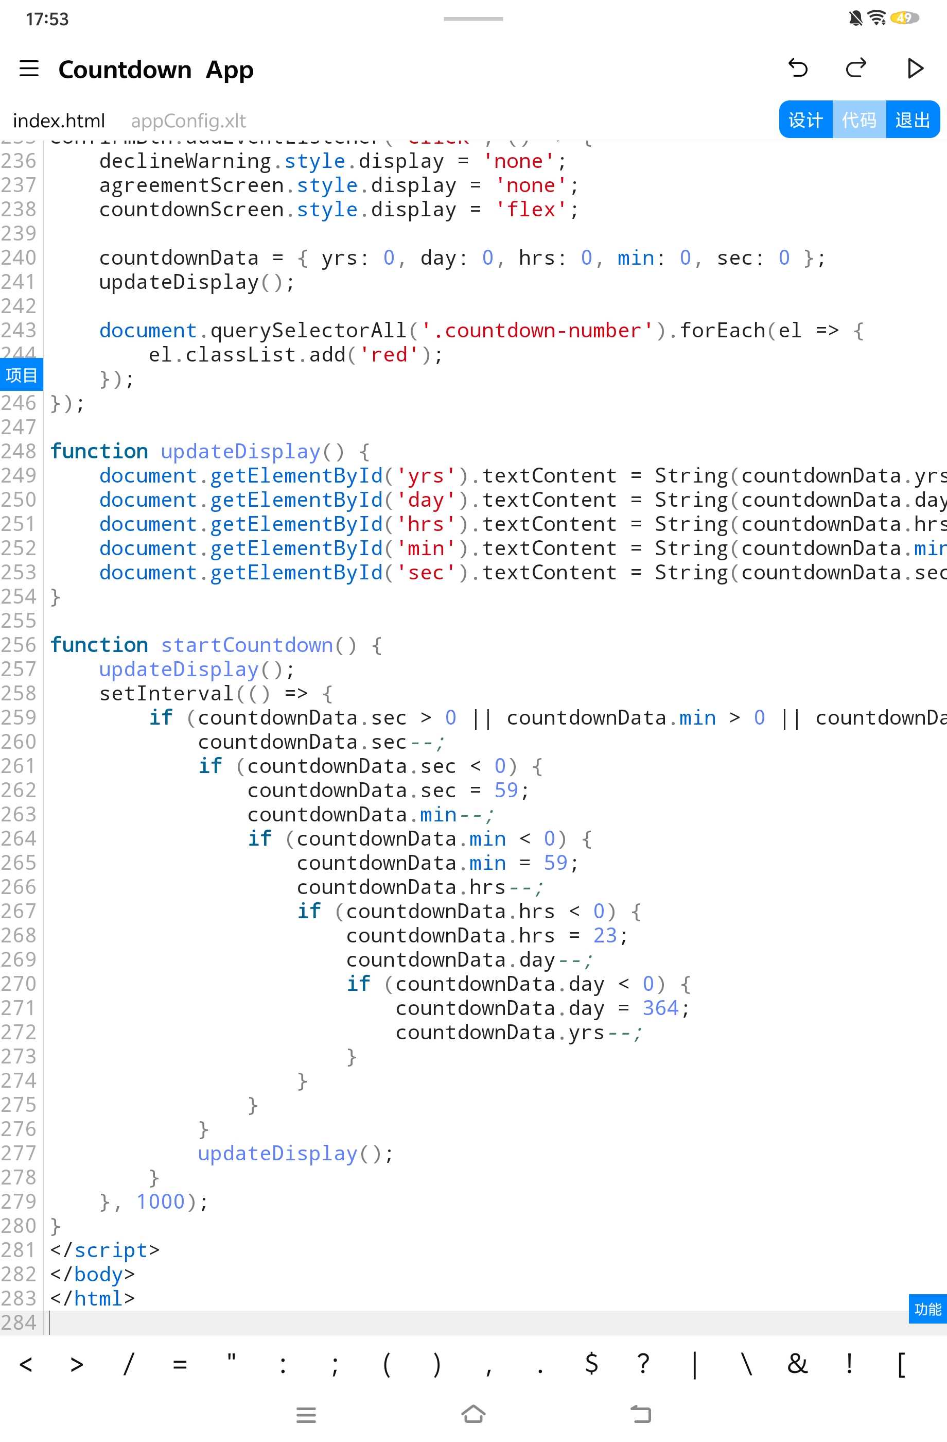Select the 代码 code mode
The width and height of the screenshot is (947, 1442).
pyautogui.click(x=858, y=120)
